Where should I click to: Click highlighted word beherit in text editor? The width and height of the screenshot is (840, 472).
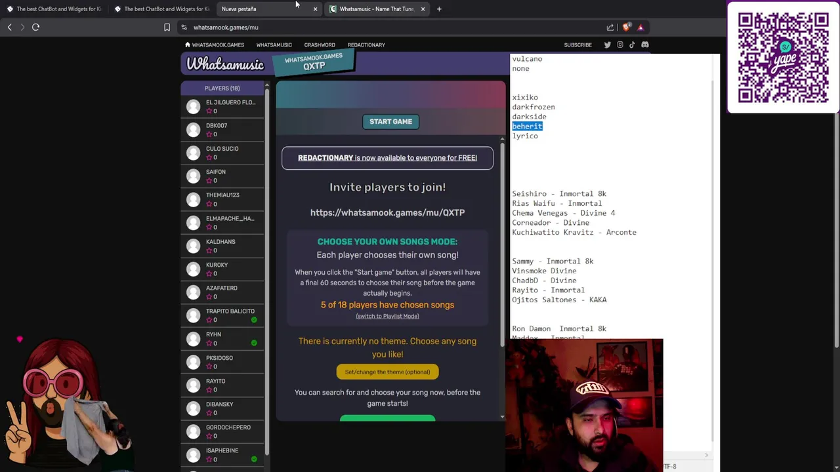click(527, 126)
